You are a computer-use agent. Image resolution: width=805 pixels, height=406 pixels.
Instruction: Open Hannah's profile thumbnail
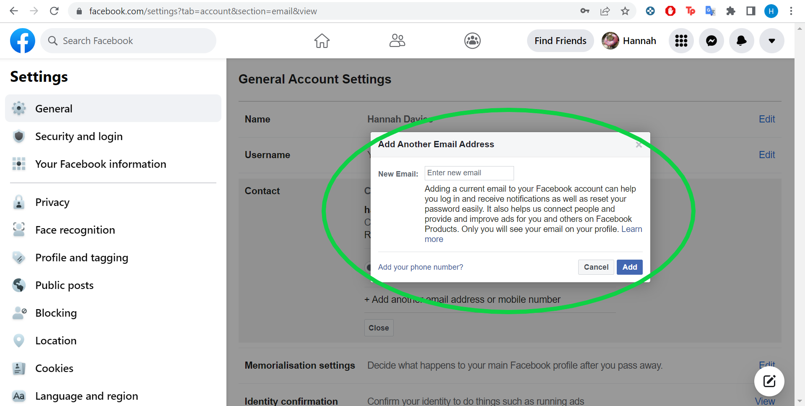coord(610,41)
